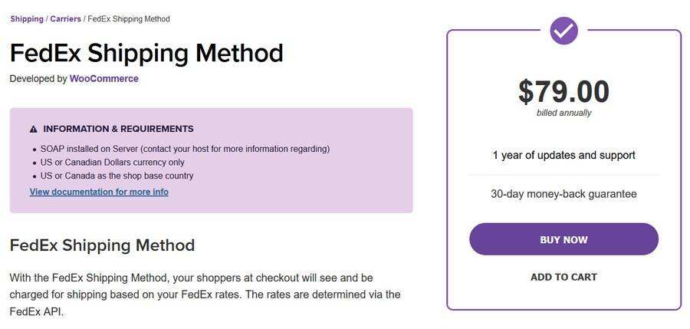Click the INFORMATION & REQUIREMENTS heading

click(118, 129)
